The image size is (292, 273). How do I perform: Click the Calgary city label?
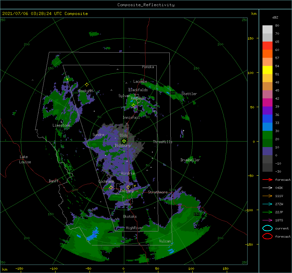127,191
